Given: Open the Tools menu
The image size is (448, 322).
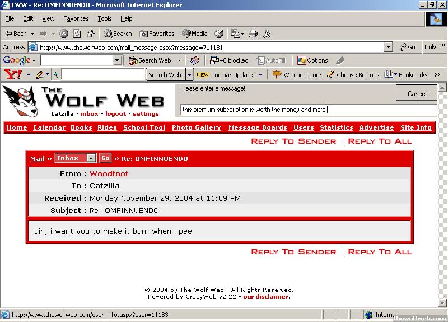Looking at the screenshot, I should click(x=105, y=18).
